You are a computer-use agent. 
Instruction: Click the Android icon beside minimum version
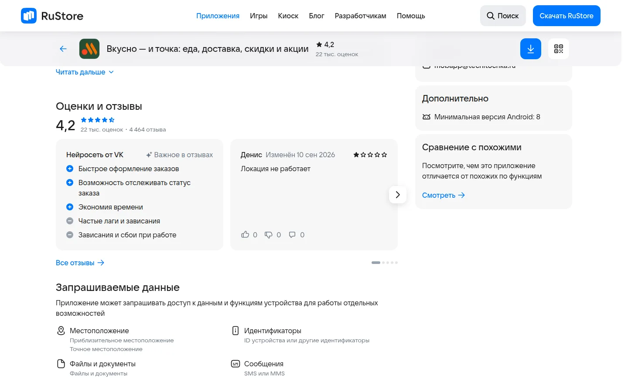pyautogui.click(x=427, y=117)
